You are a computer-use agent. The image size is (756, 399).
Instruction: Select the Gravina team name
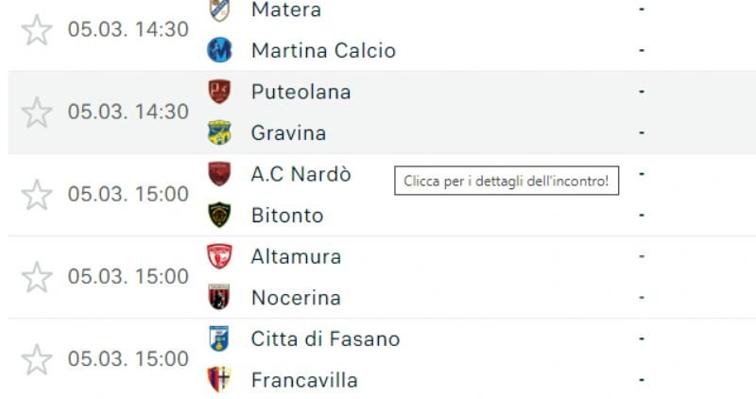(x=288, y=132)
